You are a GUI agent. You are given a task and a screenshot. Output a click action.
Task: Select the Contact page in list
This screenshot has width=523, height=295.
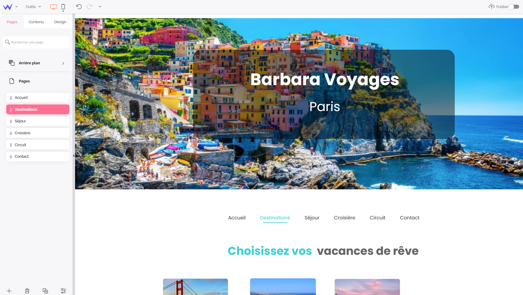[x=38, y=157]
